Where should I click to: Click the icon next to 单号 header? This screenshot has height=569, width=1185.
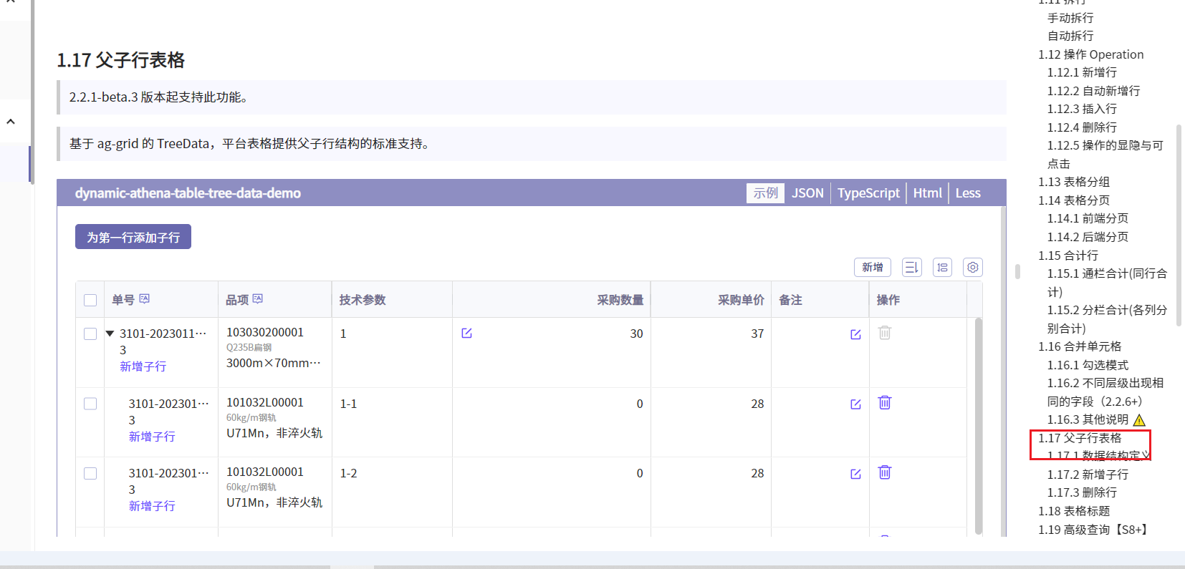coord(145,298)
